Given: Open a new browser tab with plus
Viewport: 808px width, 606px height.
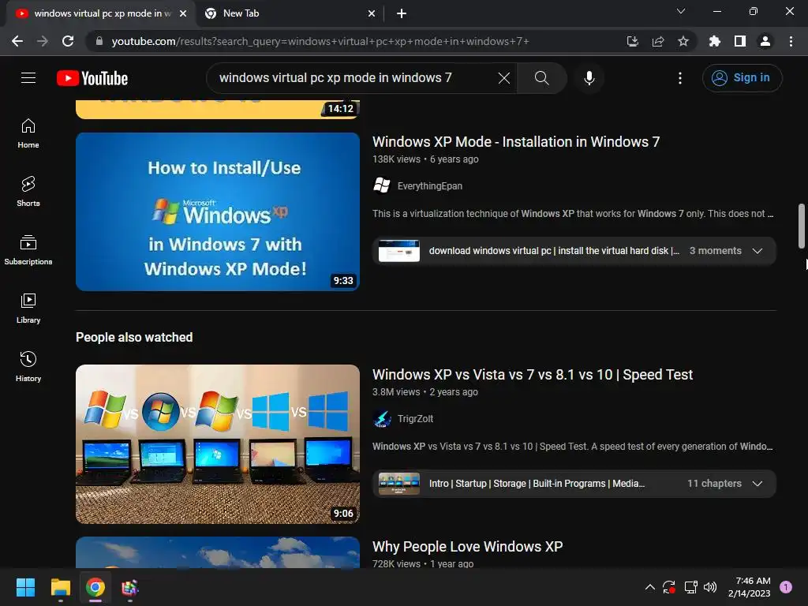Looking at the screenshot, I should pyautogui.click(x=402, y=14).
